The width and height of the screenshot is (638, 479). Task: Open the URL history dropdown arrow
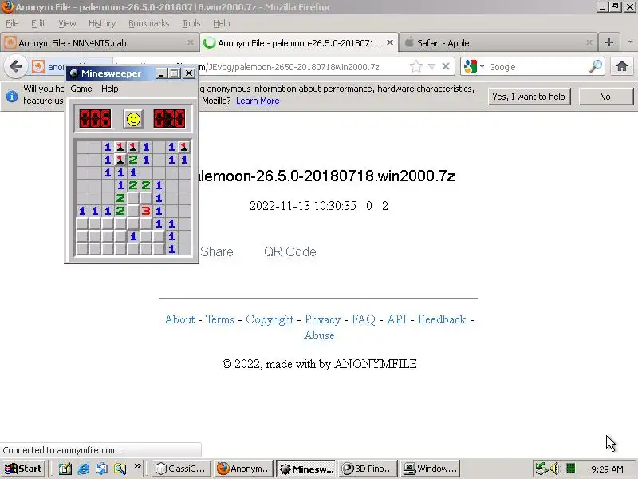431,66
